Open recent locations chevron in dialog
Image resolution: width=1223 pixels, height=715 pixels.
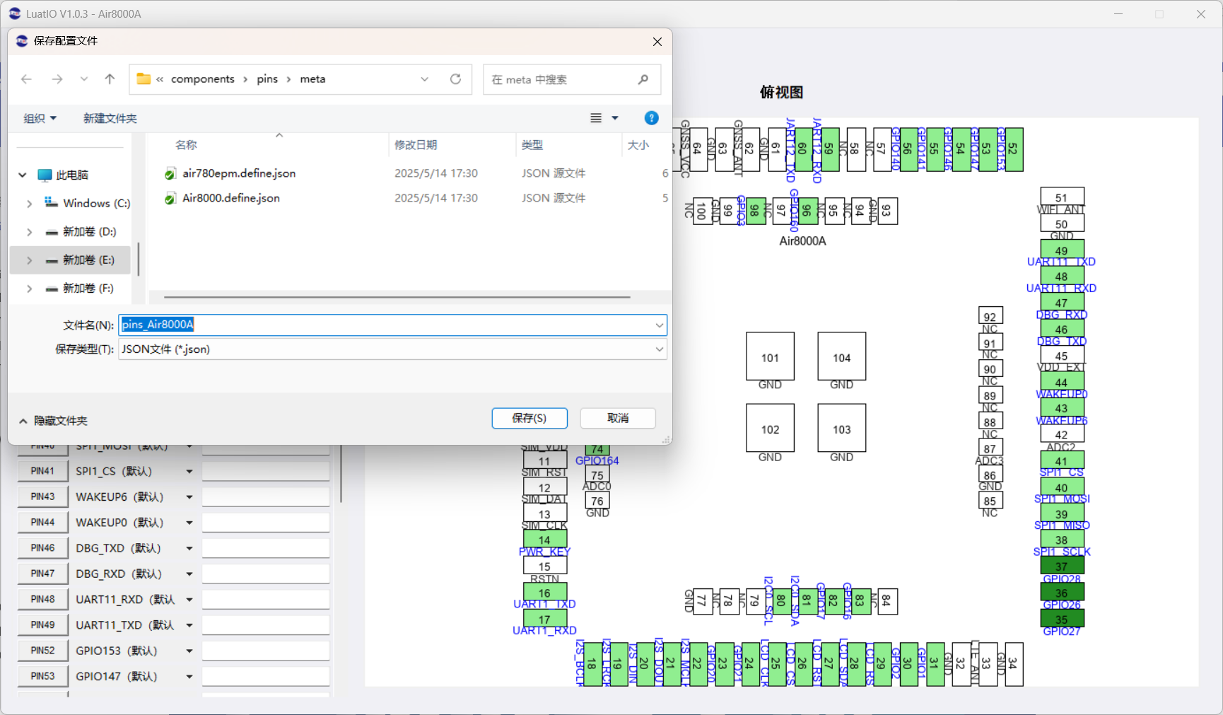84,79
